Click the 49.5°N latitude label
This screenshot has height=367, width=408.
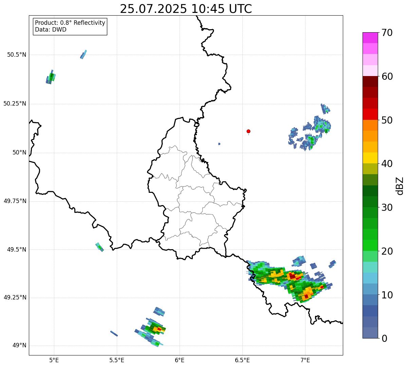pyautogui.click(x=16, y=250)
